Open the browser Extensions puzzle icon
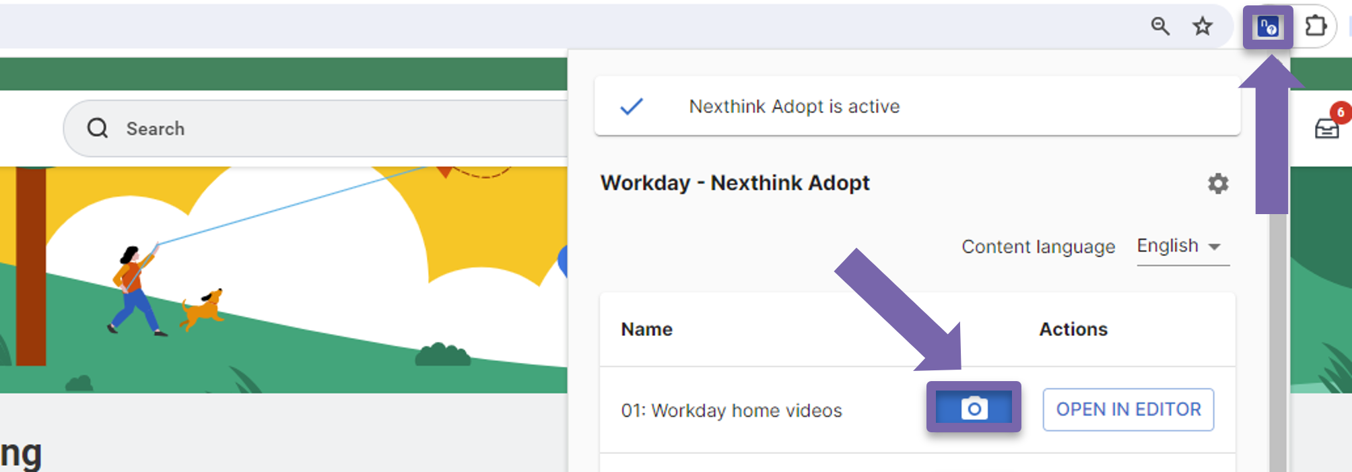Image resolution: width=1352 pixels, height=472 pixels. click(1315, 27)
